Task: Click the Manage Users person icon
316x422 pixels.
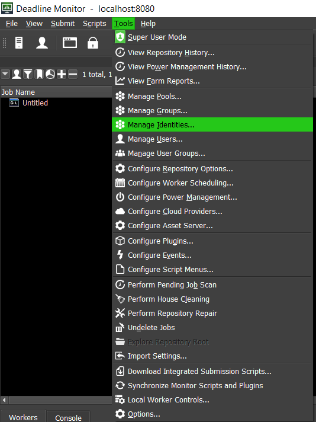Action: 120,139
